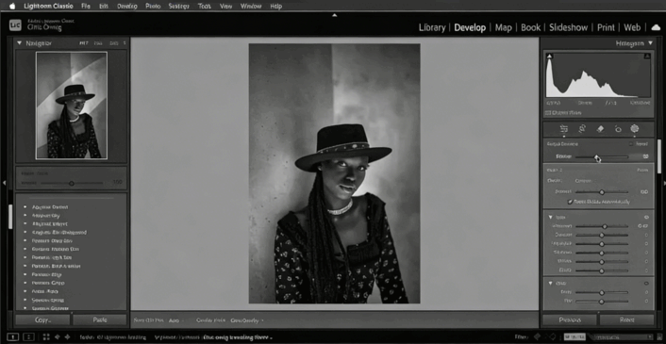Click the main window display icon in filmstrip bar
The height and width of the screenshot is (344, 666).
[x=13, y=336]
